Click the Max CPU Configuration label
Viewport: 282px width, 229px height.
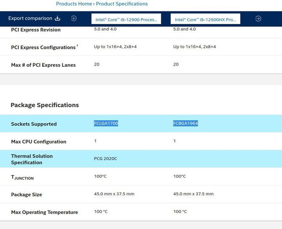click(x=39, y=142)
